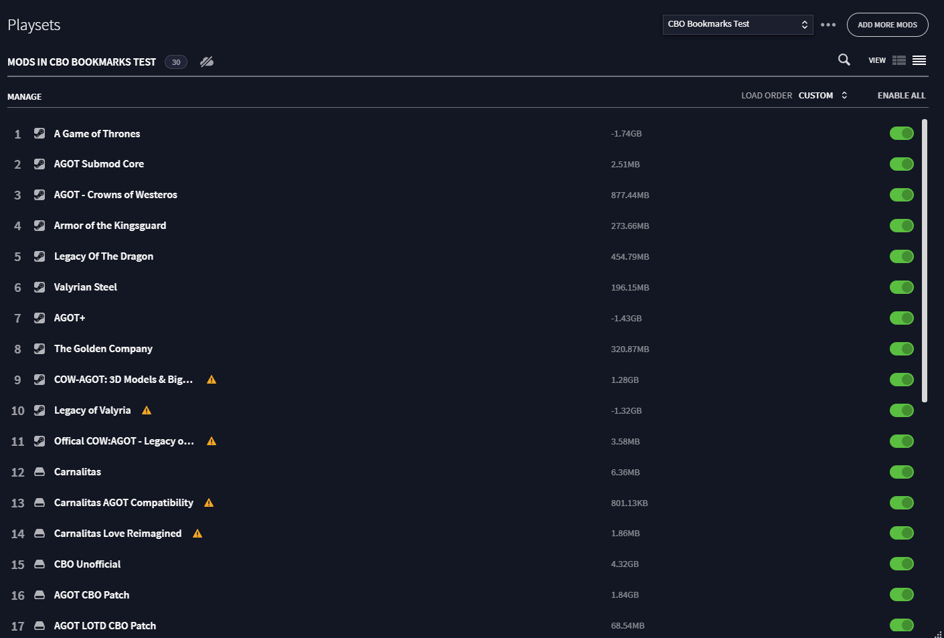The height and width of the screenshot is (638, 944).
Task: Click Steam icon next to Legacy of Valyria
Action: pos(40,410)
